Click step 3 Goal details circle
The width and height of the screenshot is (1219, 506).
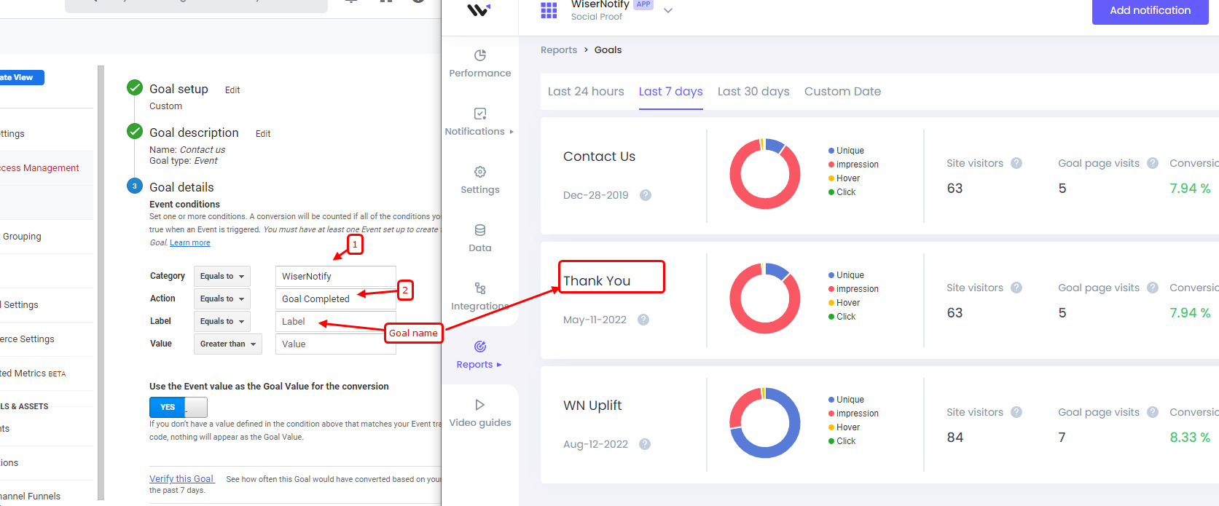pyautogui.click(x=135, y=186)
